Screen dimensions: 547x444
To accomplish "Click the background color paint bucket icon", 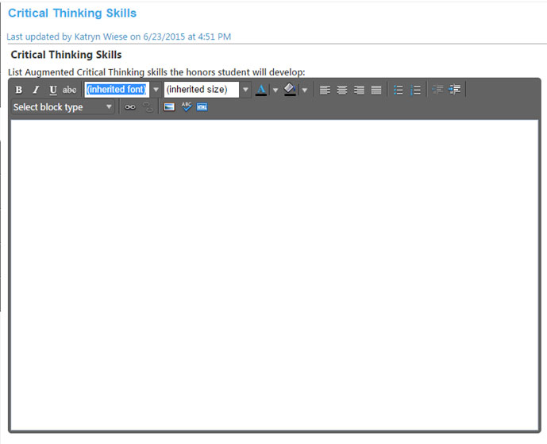I will tap(290, 90).
